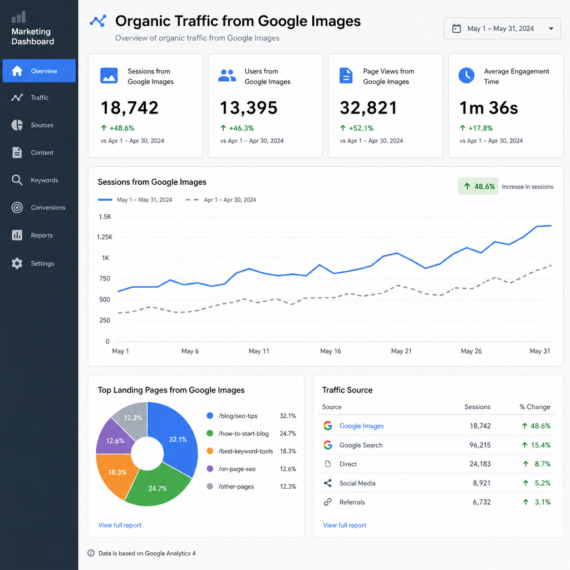570x570 pixels.
Task: Click the Referrals 3.1% change cell
Action: (x=537, y=502)
